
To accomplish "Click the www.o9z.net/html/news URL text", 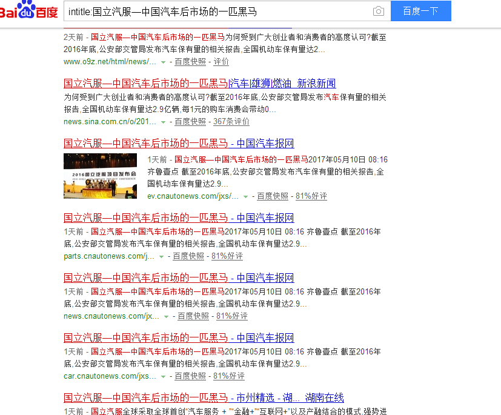I will tap(110, 62).
